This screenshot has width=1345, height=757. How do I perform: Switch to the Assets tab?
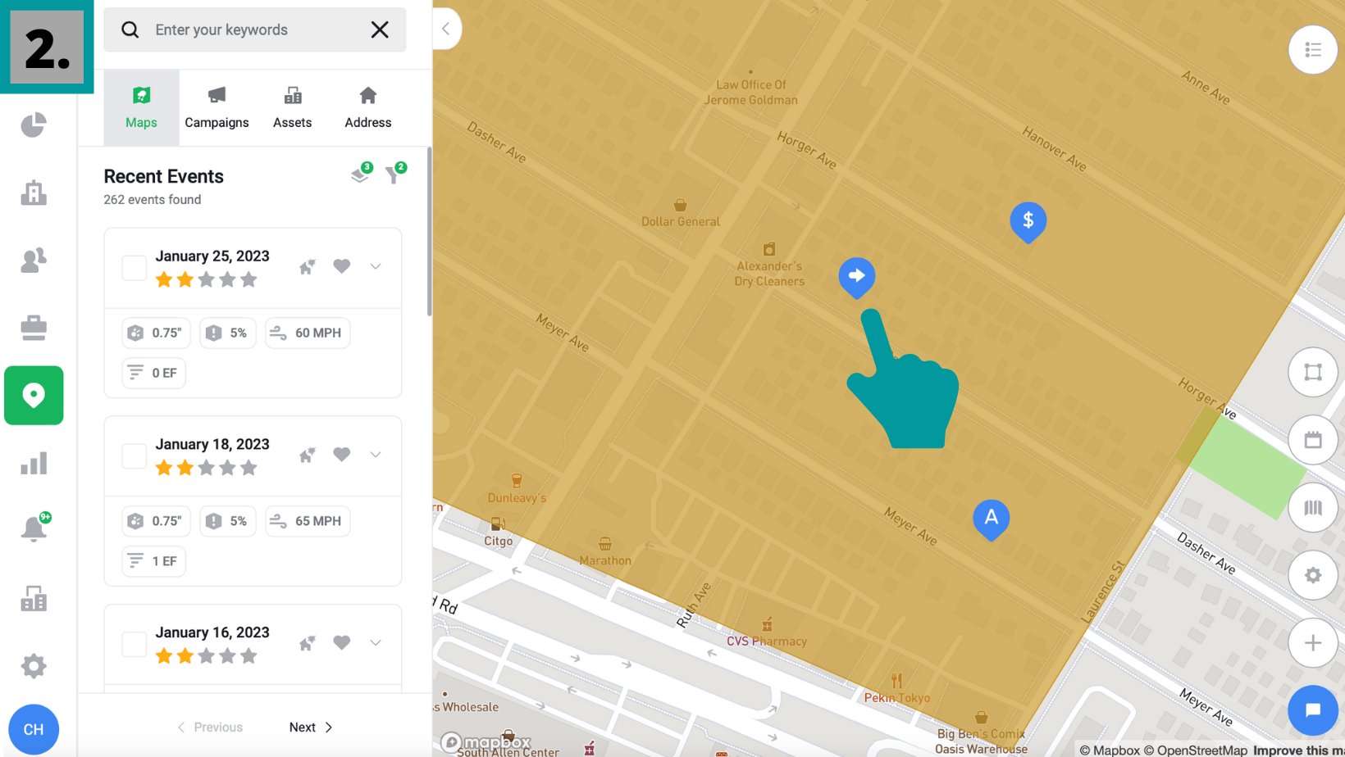click(292, 107)
